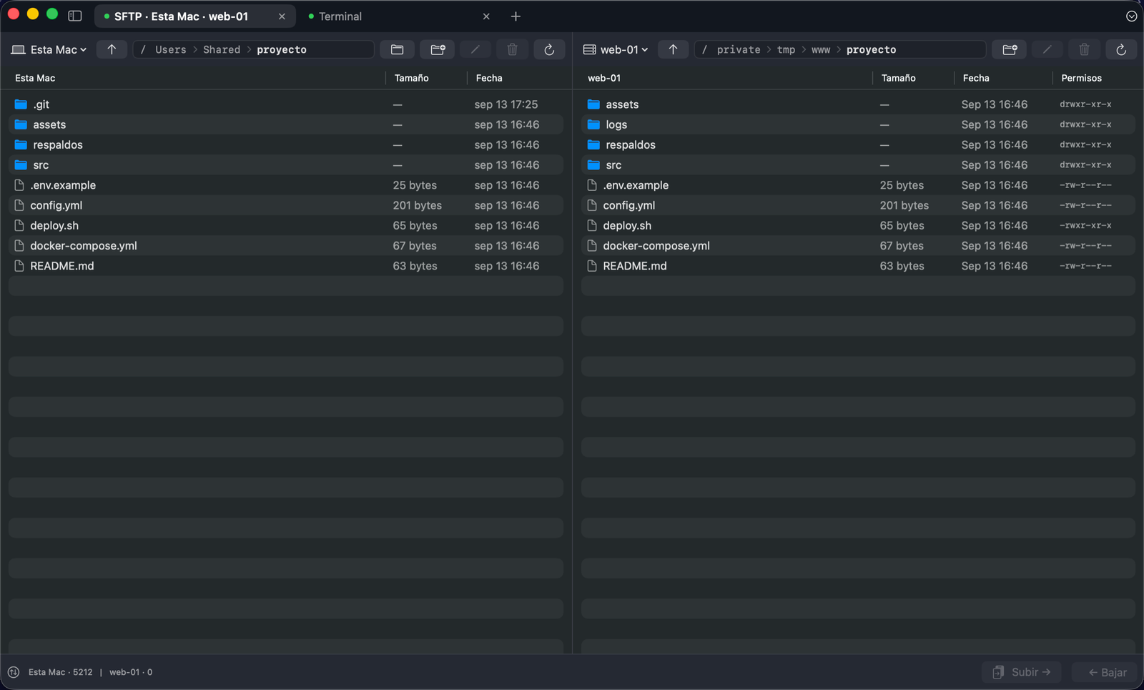
Task: Click the rename pencil icon in local pane
Action: click(475, 49)
